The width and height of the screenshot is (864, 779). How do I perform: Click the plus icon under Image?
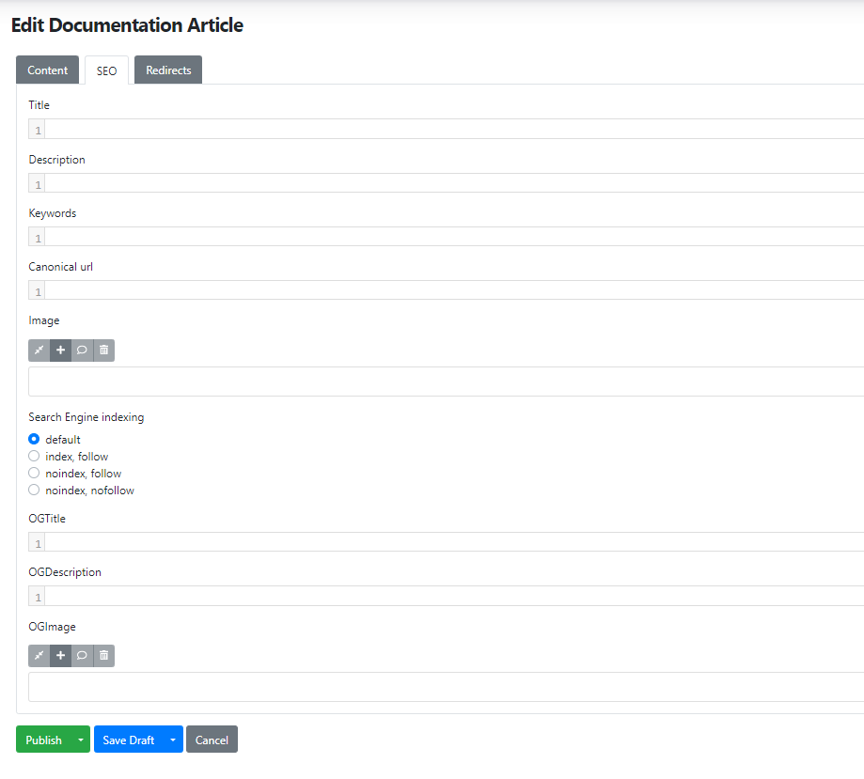click(61, 351)
